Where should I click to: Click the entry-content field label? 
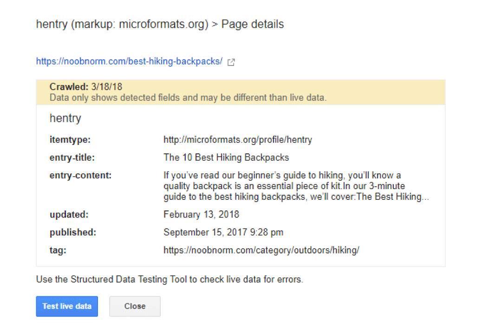80,175
